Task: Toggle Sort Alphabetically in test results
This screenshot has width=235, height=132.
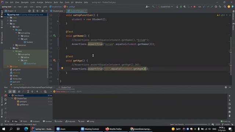Action: point(19,92)
